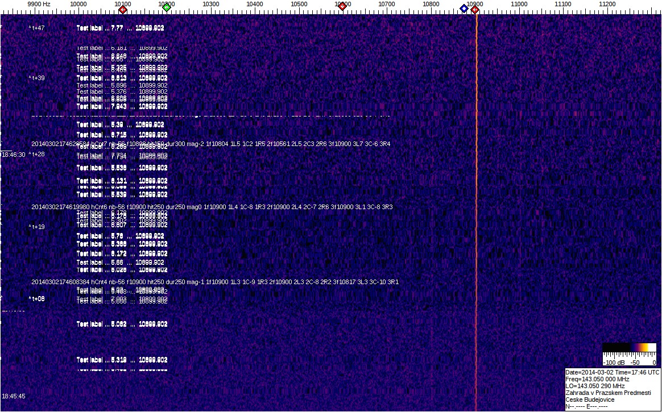Click the dB color scale gradient bar

pyautogui.click(x=630, y=348)
